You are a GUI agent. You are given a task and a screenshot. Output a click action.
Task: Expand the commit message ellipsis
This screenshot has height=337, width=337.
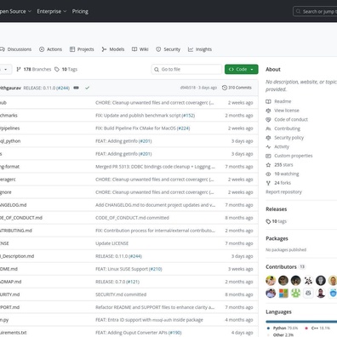76,88
